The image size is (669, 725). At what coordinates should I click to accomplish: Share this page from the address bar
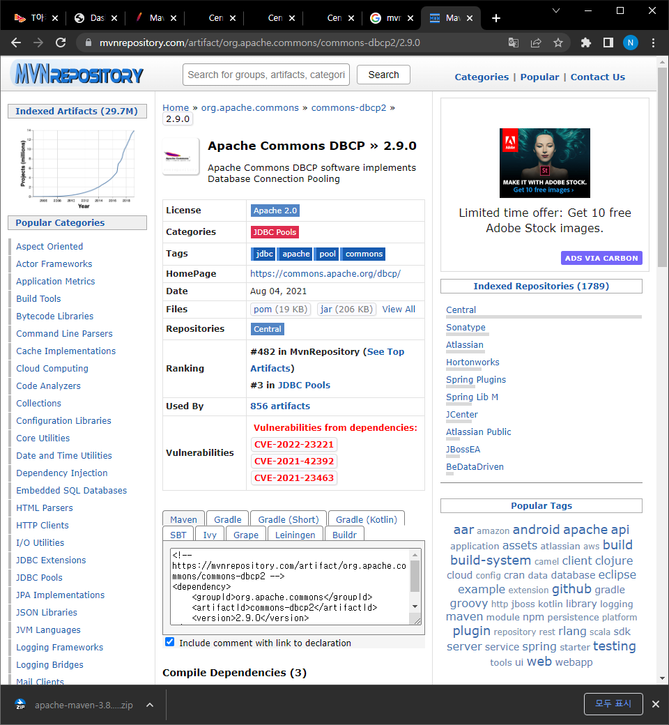coord(536,43)
